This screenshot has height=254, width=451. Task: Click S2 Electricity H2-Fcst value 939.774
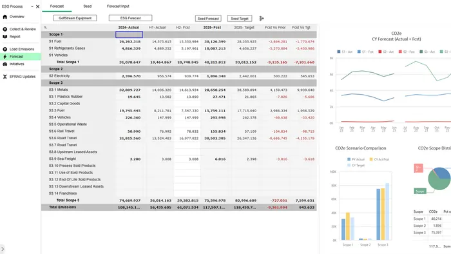[191, 76]
